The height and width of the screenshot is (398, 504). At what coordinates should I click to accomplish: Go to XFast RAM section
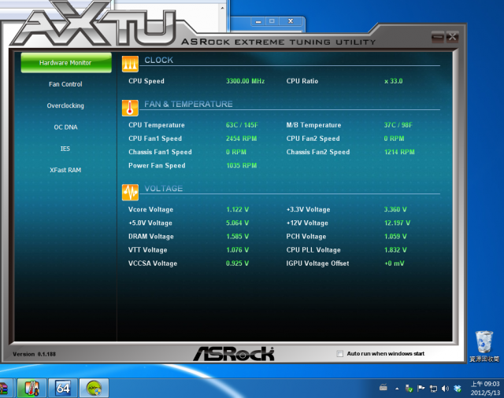tap(65, 170)
